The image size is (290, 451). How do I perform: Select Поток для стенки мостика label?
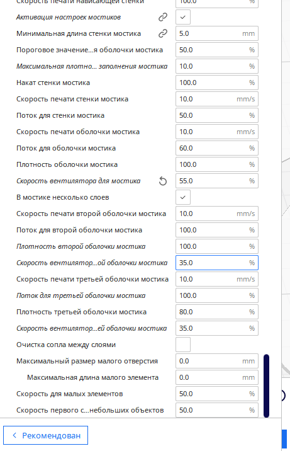coord(60,116)
